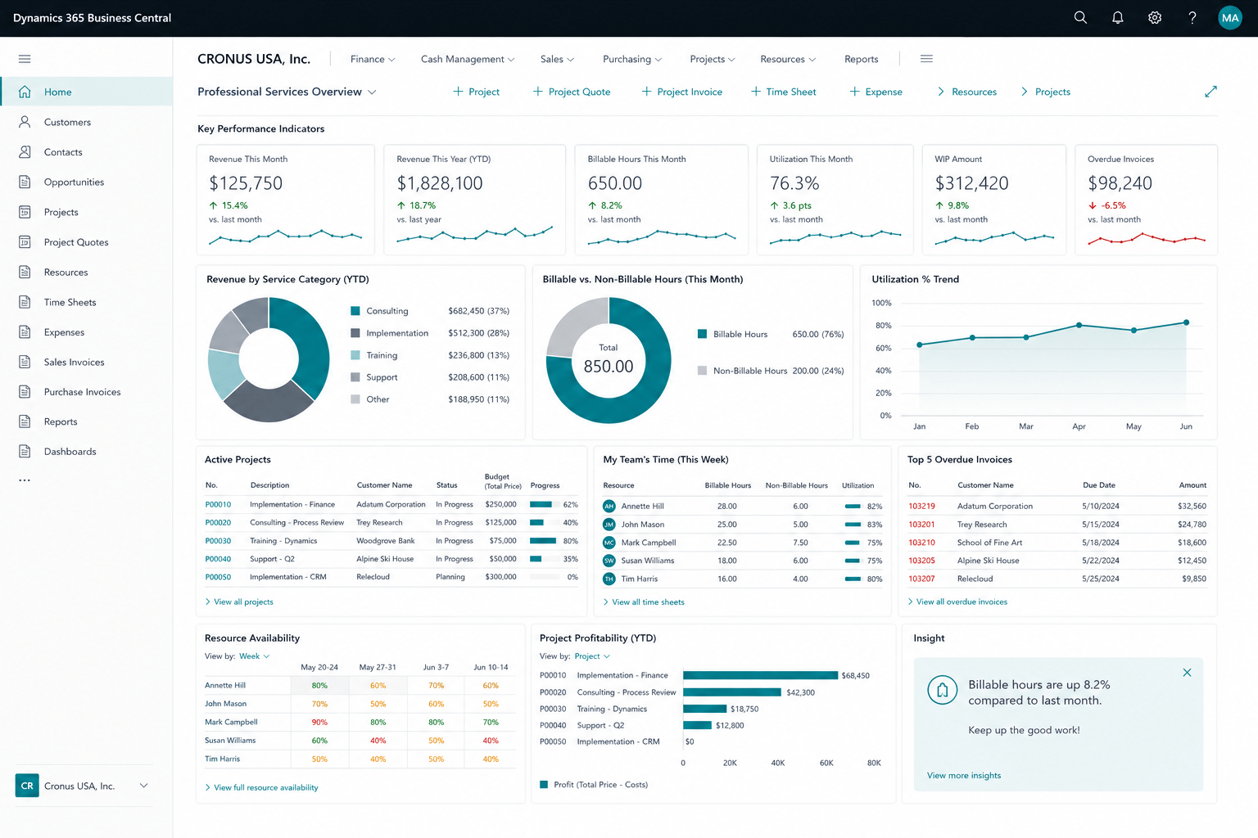Click progress bar for P00030 80%
1258x838 pixels.
543,541
